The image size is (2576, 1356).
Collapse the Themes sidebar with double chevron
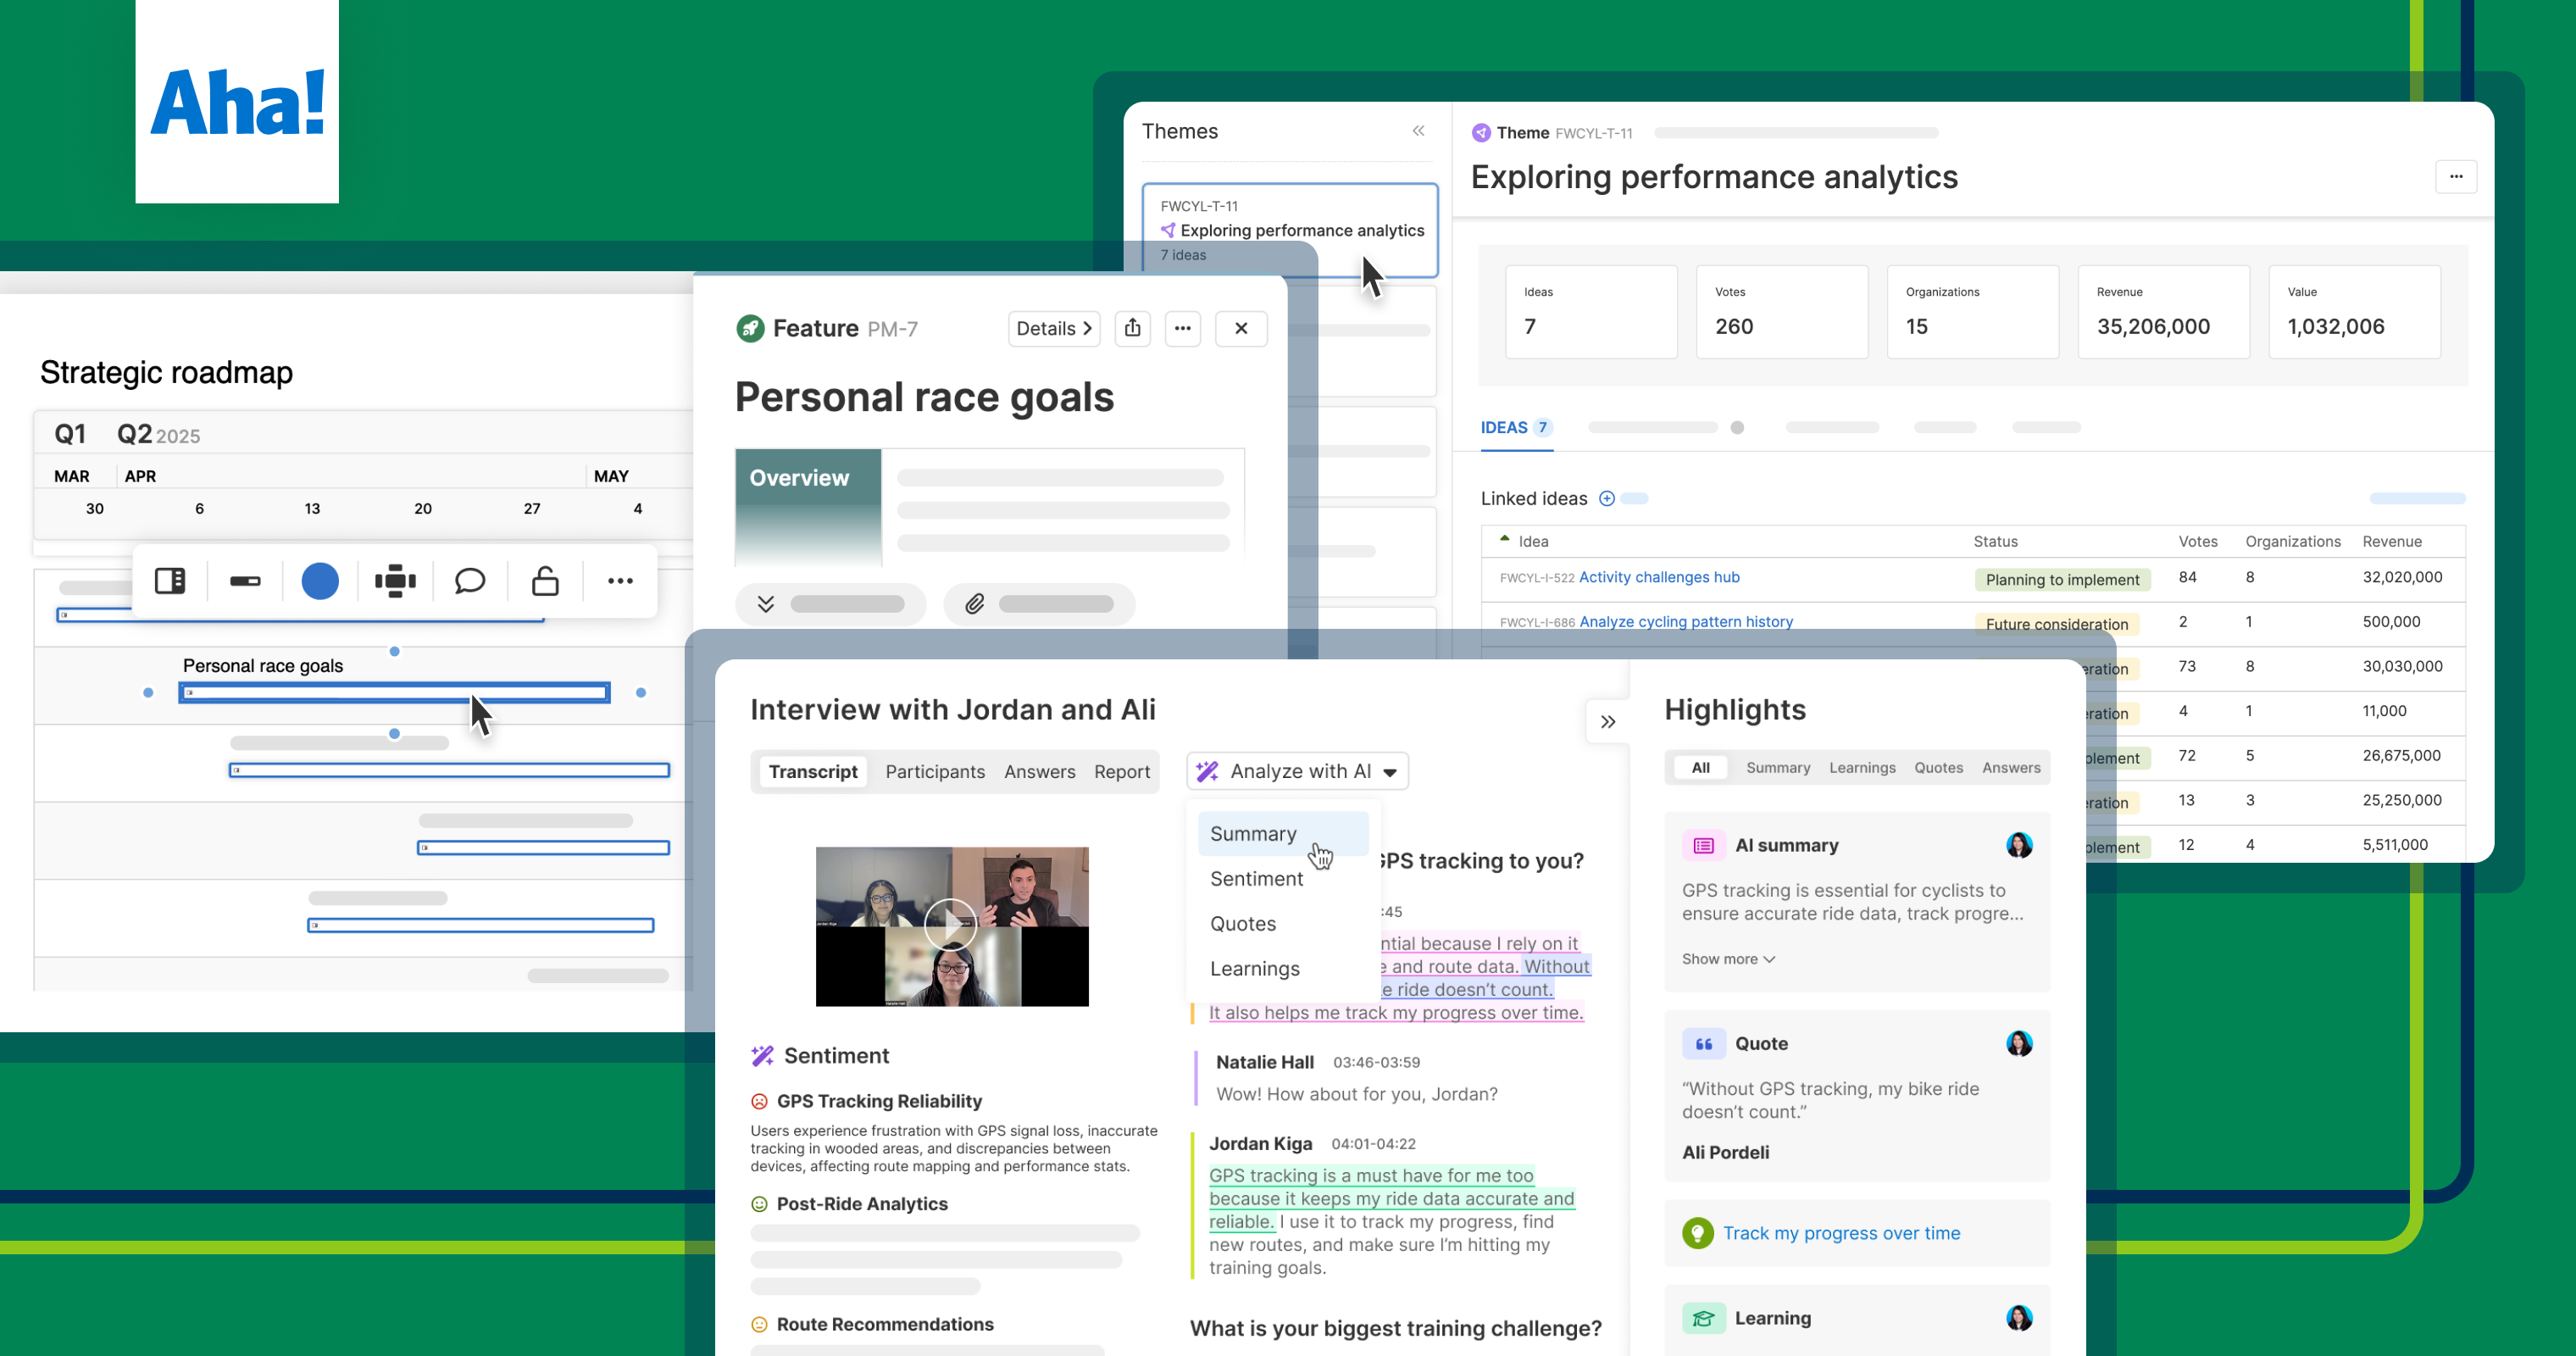[1418, 131]
